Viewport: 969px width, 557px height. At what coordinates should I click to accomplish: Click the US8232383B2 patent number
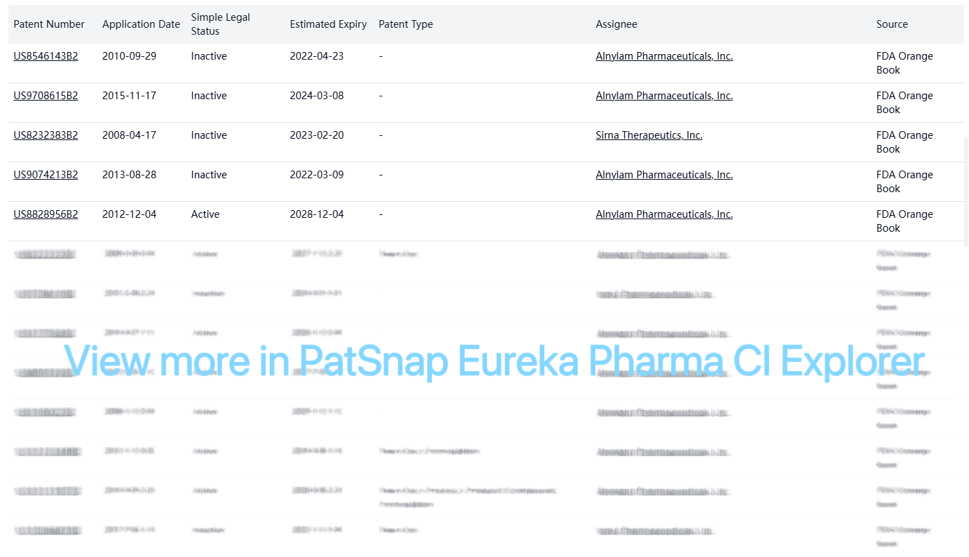(x=46, y=135)
